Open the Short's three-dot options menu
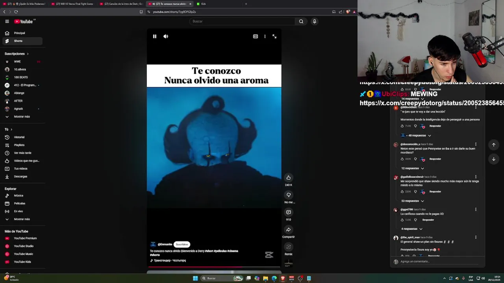The width and height of the screenshot is (504, 283). pyautogui.click(x=265, y=36)
